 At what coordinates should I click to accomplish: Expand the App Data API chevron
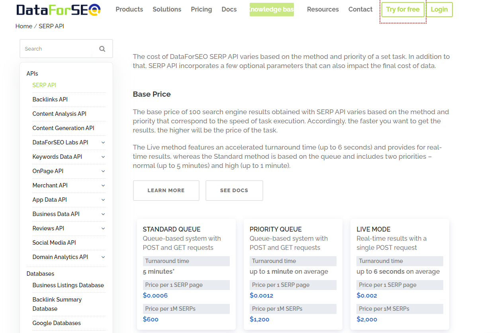pos(103,200)
